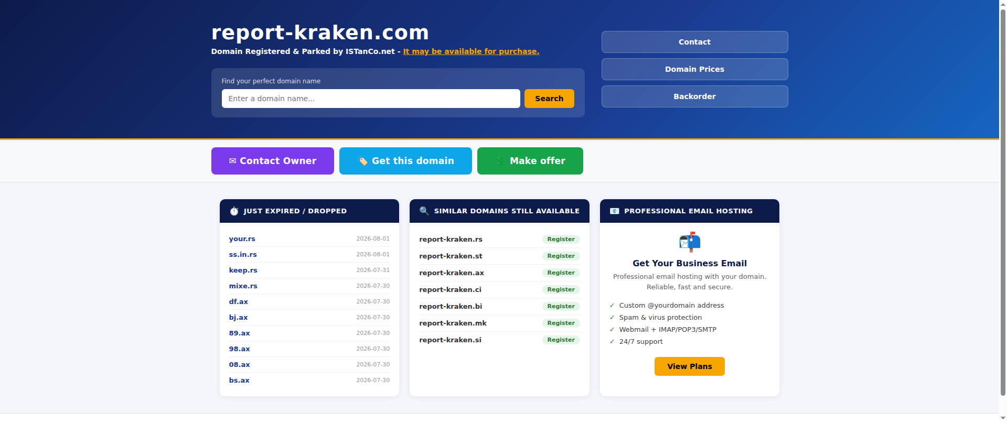Select the report-kraken.st domain name text
Screen dimensions: 1007x423
coord(451,256)
